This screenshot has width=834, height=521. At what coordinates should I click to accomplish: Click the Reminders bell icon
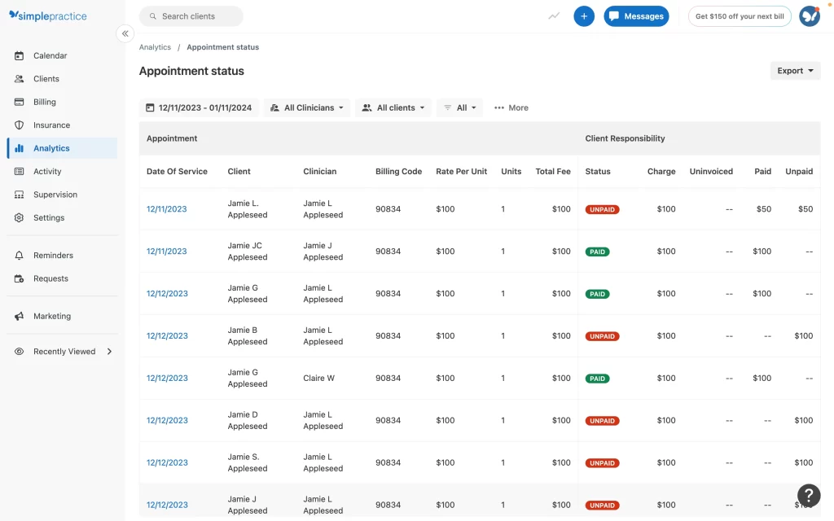19,256
